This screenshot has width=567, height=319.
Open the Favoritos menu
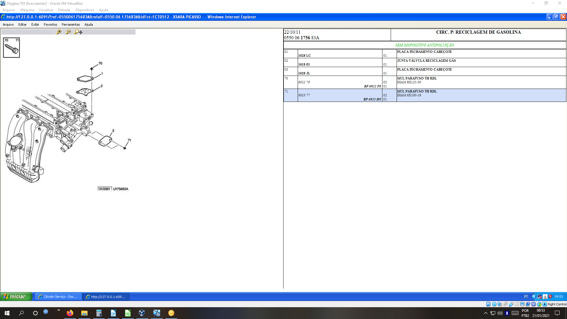pyautogui.click(x=50, y=25)
